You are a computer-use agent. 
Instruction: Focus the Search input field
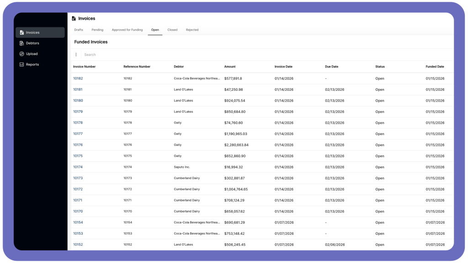tap(183, 55)
